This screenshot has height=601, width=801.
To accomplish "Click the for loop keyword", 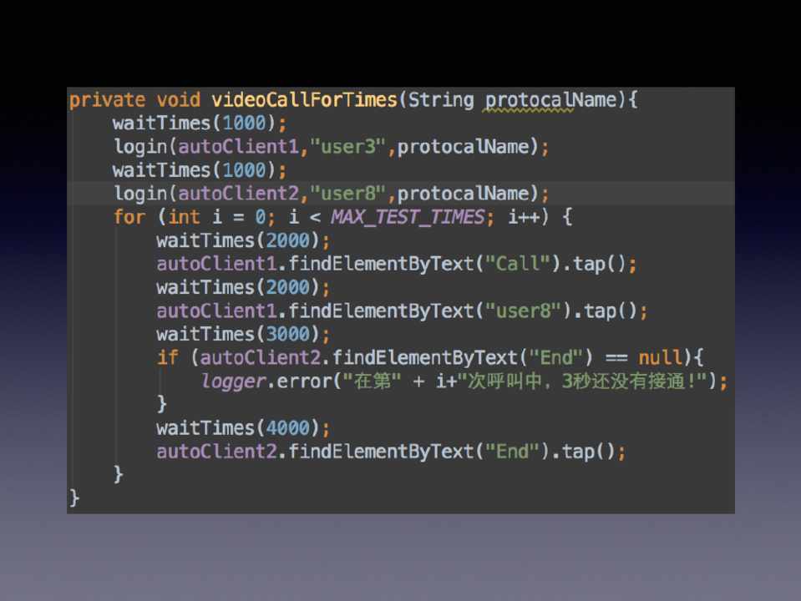I will (x=129, y=217).
